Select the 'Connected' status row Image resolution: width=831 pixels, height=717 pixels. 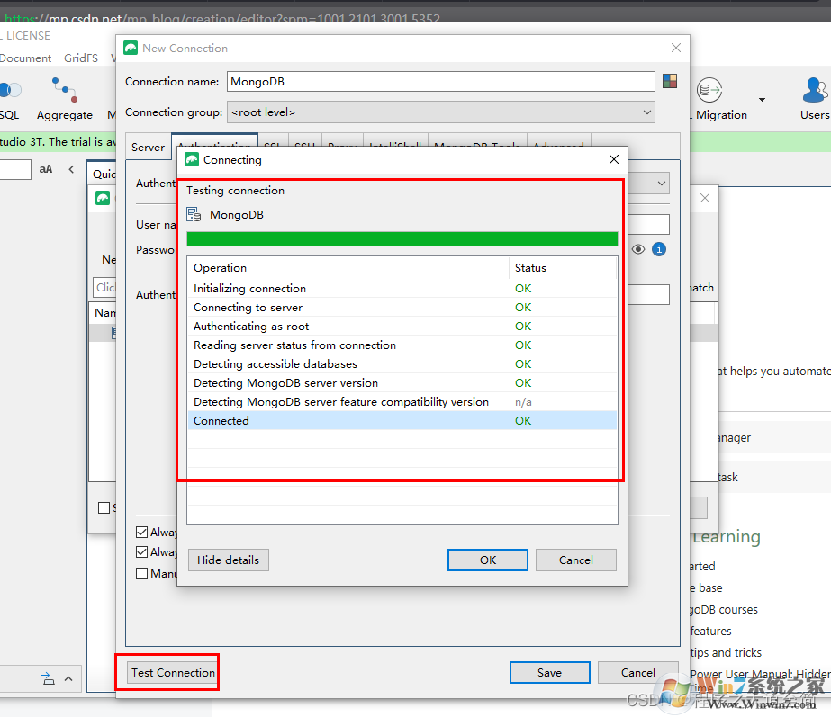coord(402,420)
